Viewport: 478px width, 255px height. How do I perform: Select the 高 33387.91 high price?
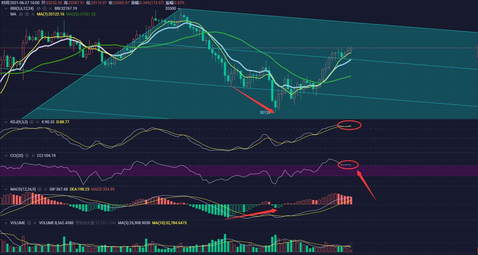[74, 3]
